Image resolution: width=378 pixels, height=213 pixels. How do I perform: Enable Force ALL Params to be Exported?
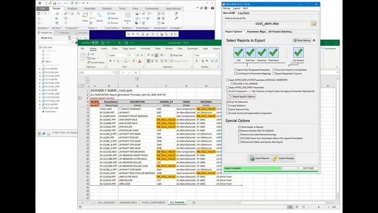tap(274, 70)
